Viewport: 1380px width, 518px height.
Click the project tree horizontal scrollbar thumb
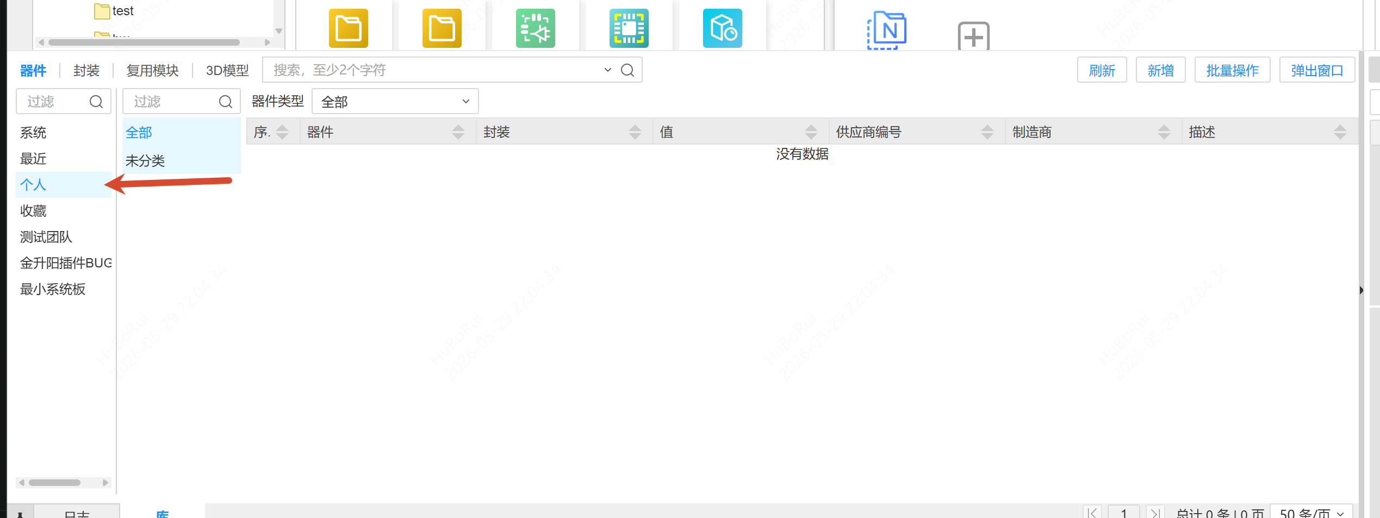point(144,42)
